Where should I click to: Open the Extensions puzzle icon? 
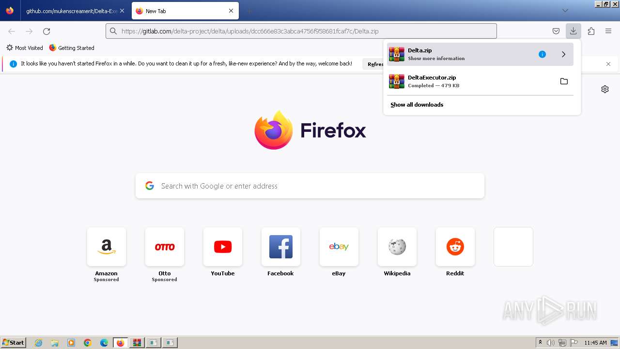[591, 31]
